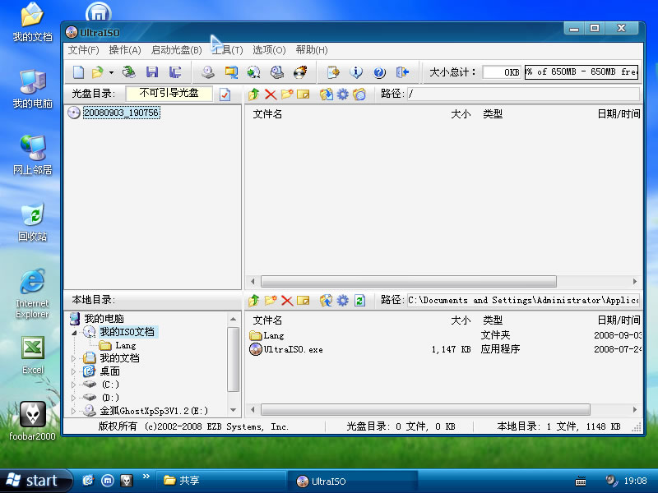Click the Open CD/DVD disc icon

click(x=129, y=72)
